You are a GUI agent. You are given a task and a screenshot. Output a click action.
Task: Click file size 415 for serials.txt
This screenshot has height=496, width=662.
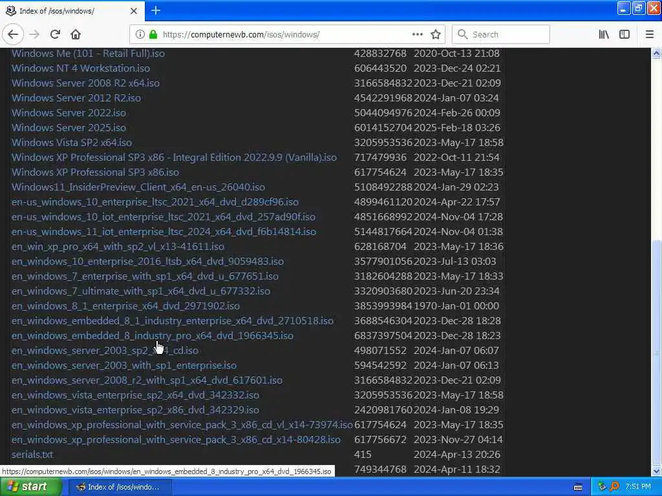coord(363,455)
